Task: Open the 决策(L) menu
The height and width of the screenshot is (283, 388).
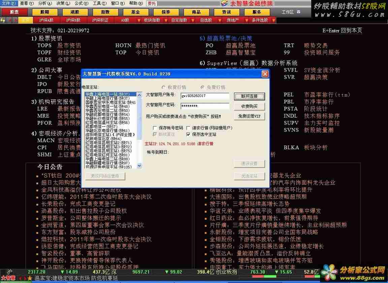Action: (x=63, y=3)
